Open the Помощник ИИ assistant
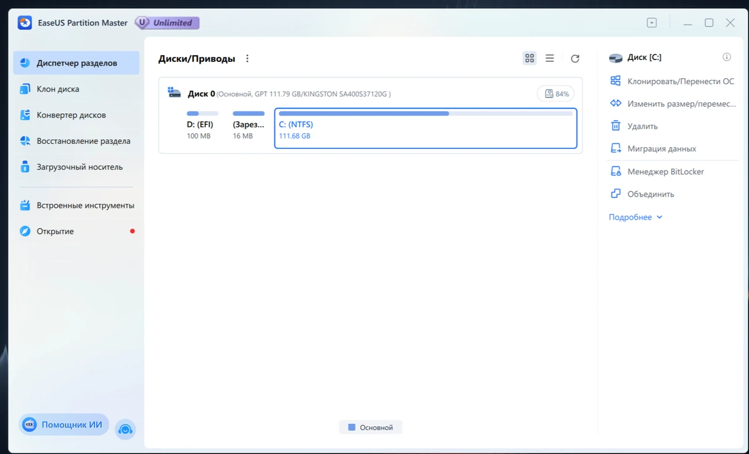Image resolution: width=749 pixels, height=454 pixels. (x=64, y=425)
